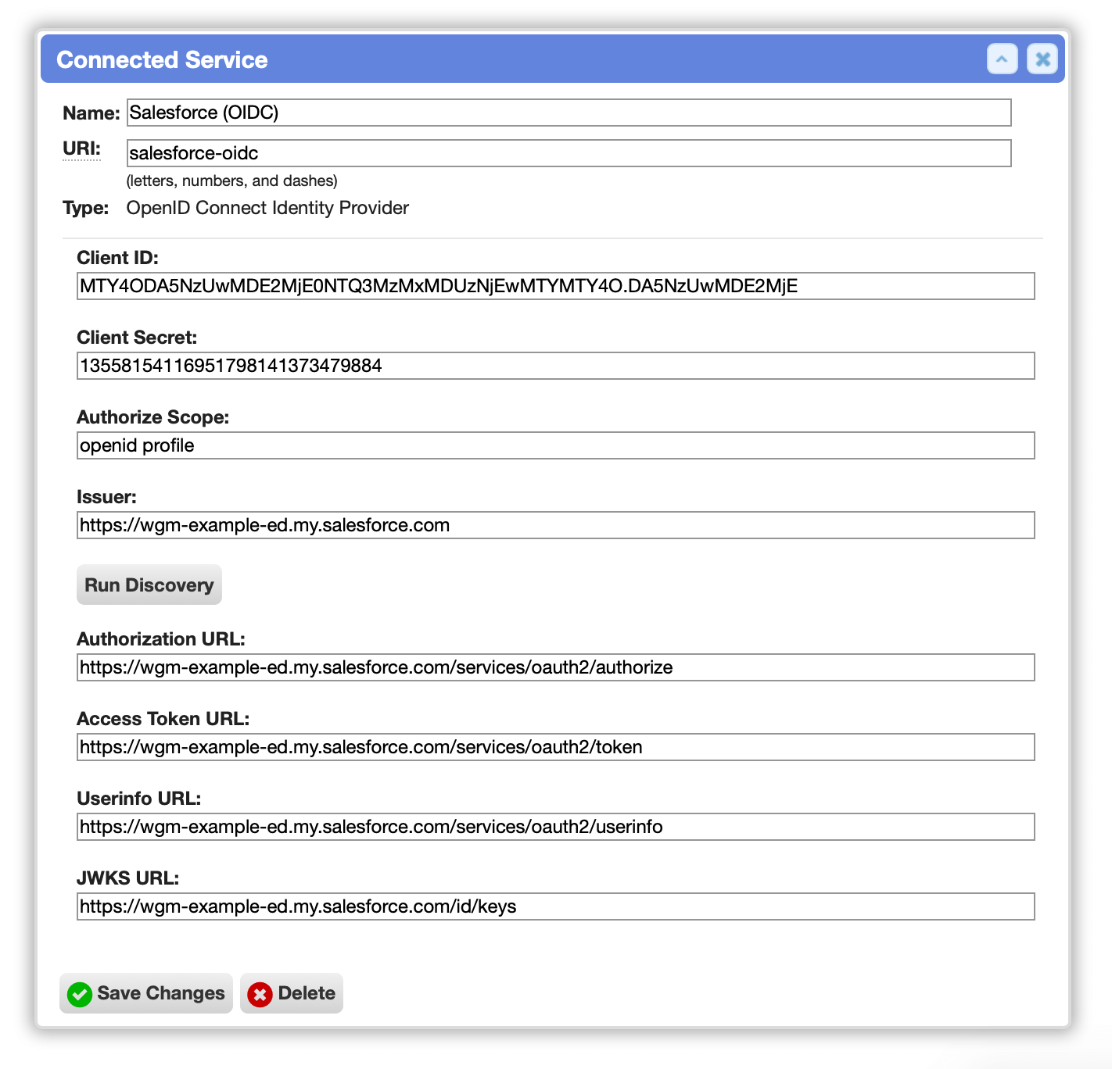Run Discovery for the issuer
The height and width of the screenshot is (1069, 1112).
pos(149,585)
